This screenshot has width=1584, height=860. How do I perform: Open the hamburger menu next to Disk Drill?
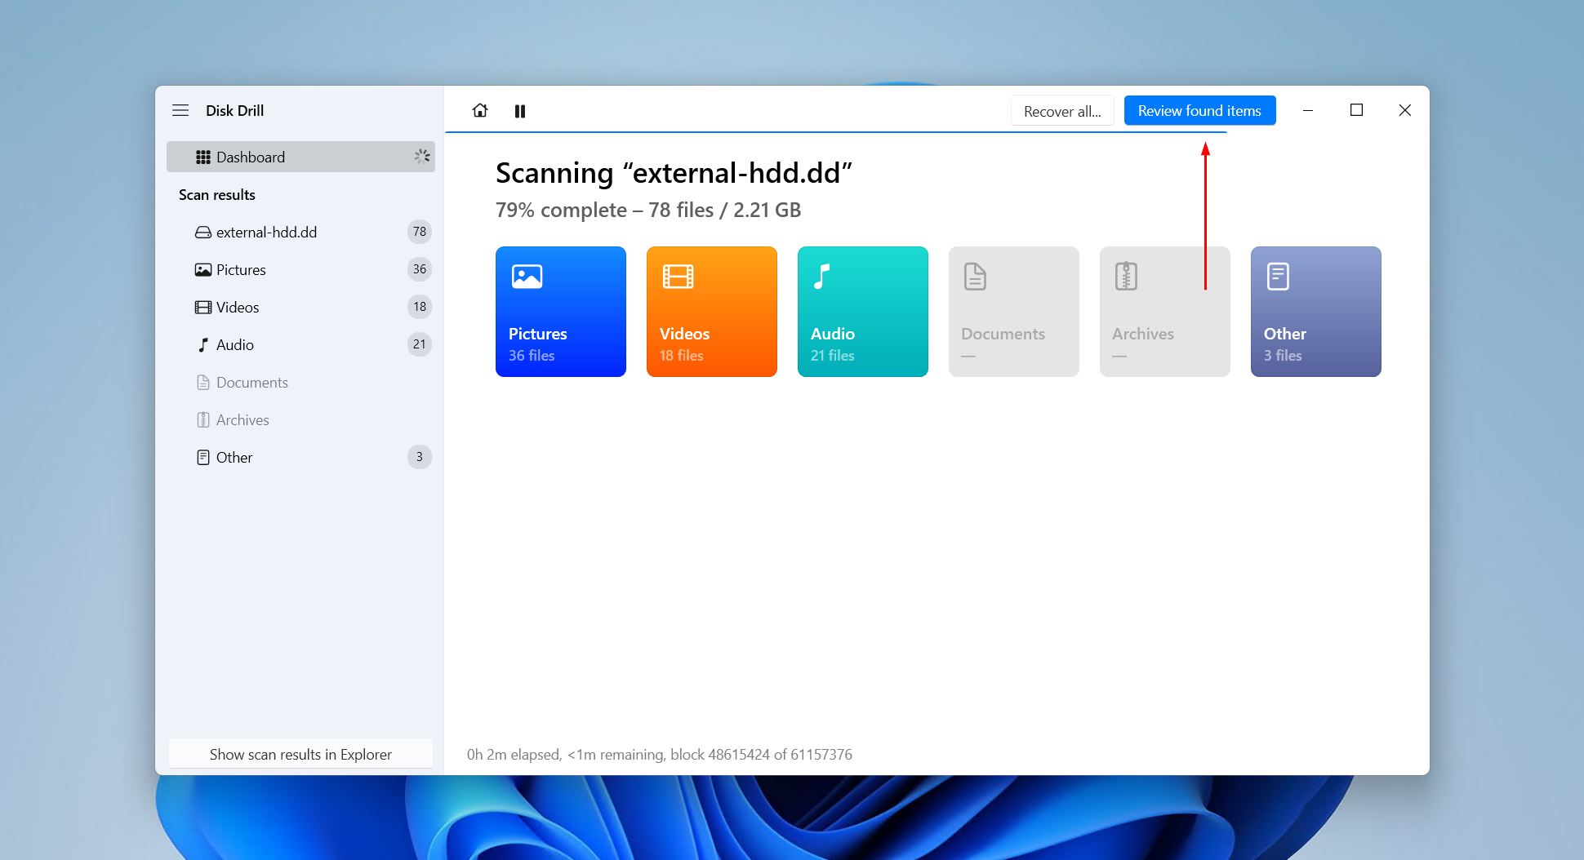point(180,110)
